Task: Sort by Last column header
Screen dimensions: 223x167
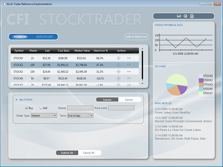Action: pyautogui.click(x=47, y=51)
